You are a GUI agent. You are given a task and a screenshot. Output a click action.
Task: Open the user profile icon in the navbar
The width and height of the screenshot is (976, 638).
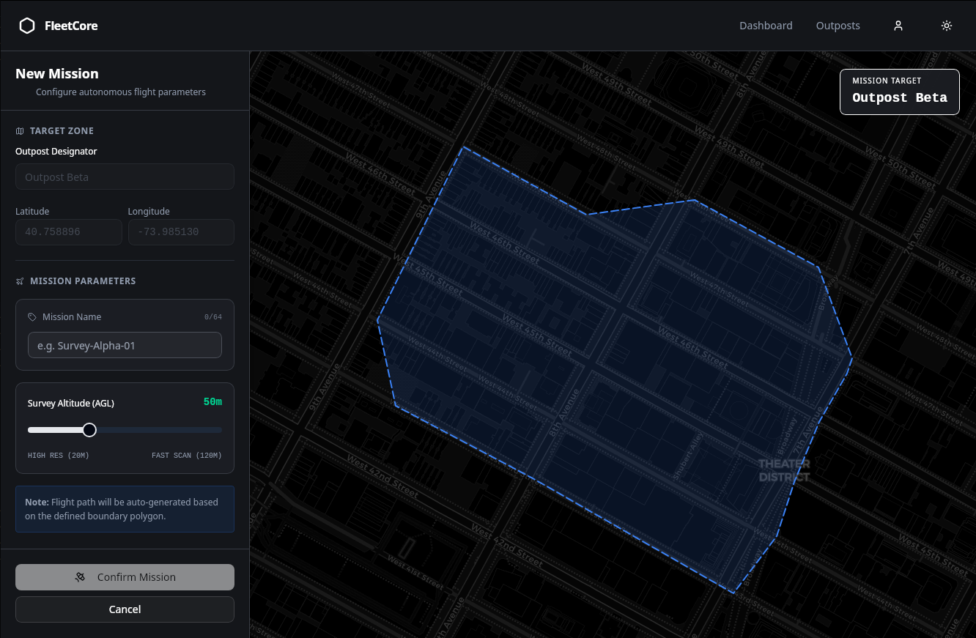(898, 26)
